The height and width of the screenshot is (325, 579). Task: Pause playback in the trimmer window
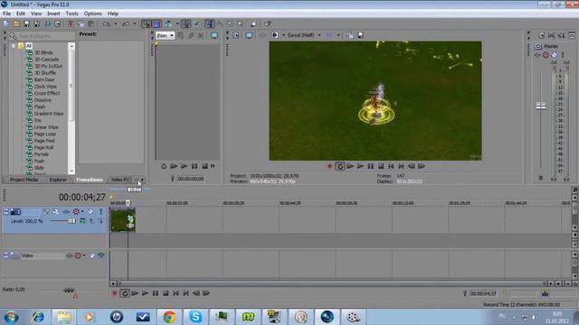(x=195, y=166)
